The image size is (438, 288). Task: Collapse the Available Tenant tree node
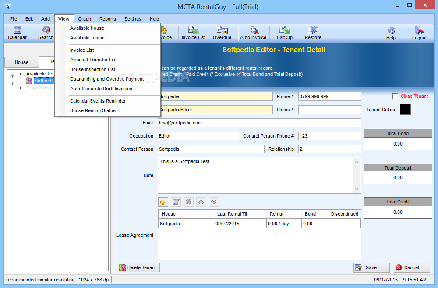tap(12, 74)
